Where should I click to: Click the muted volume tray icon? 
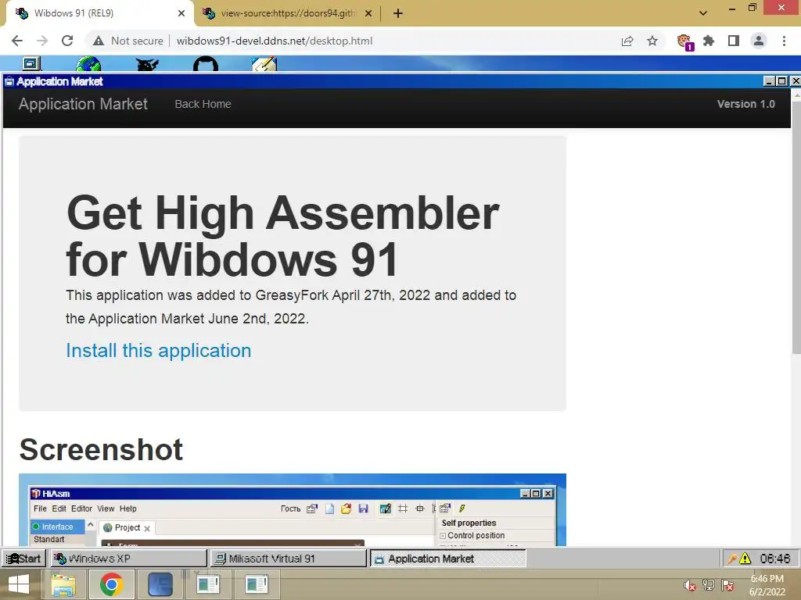tap(690, 585)
